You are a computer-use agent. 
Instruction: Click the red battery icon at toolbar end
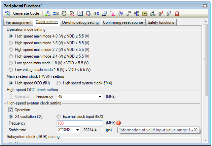tap(177, 14)
